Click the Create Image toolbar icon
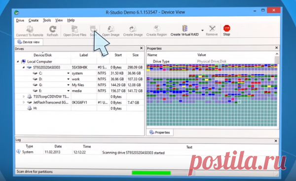This screenshot has height=181, width=296. click(x=133, y=29)
